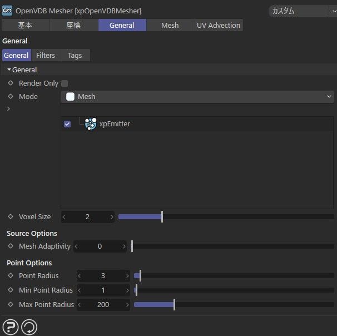Click the Point Radius value field

(103, 275)
